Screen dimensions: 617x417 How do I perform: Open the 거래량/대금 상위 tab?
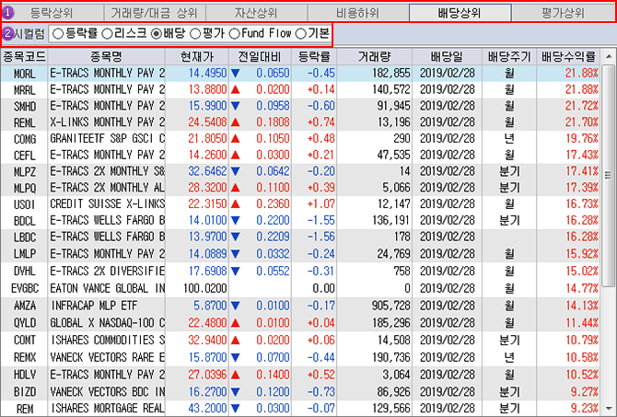click(x=155, y=13)
